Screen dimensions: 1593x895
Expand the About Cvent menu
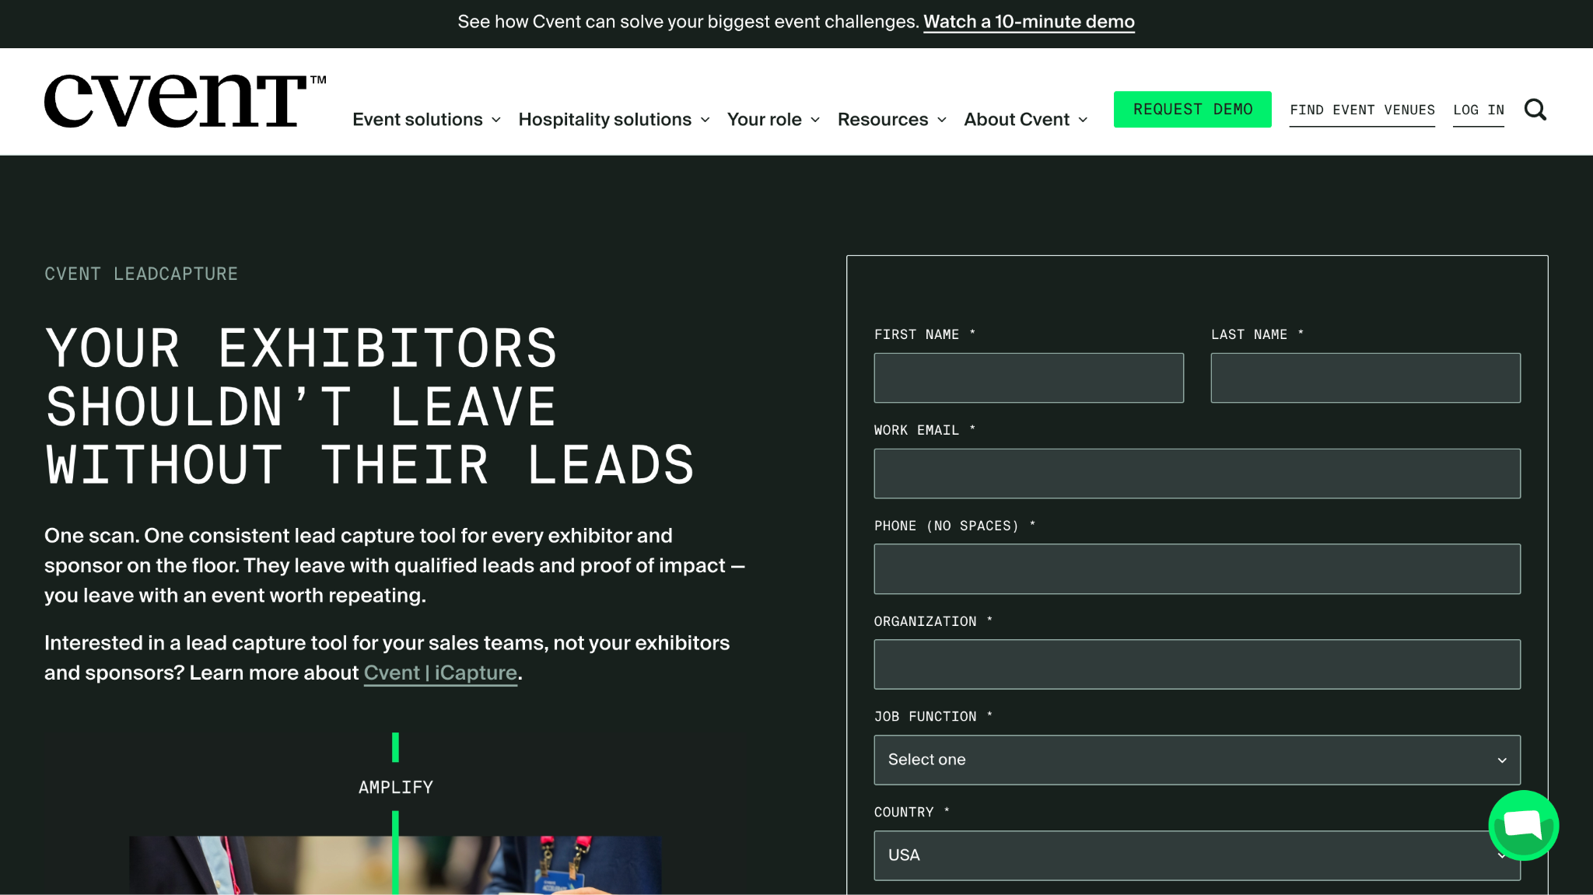tap(1025, 119)
